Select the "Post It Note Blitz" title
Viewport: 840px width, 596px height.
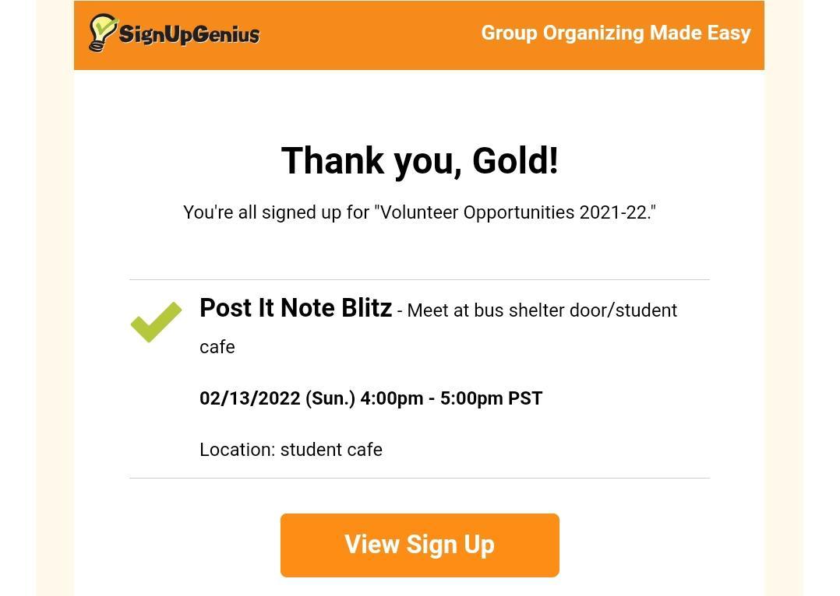[x=295, y=308]
